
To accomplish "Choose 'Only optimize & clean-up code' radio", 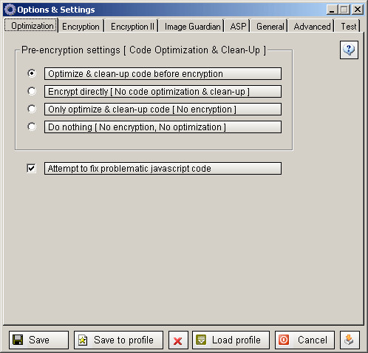I will [32, 109].
